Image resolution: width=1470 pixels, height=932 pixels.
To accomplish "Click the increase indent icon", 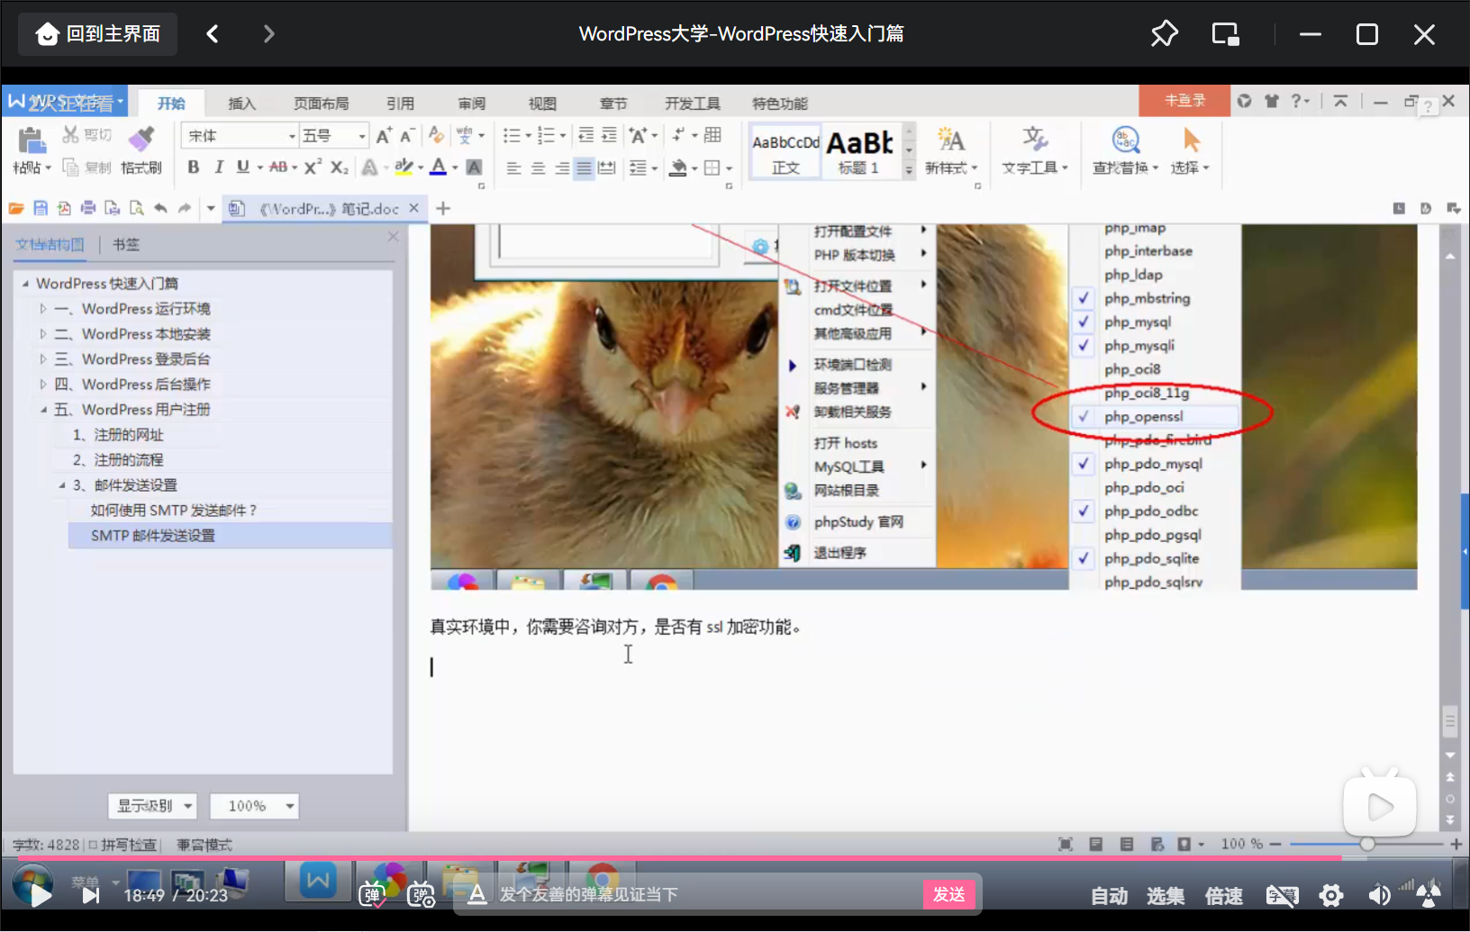I will click(609, 135).
